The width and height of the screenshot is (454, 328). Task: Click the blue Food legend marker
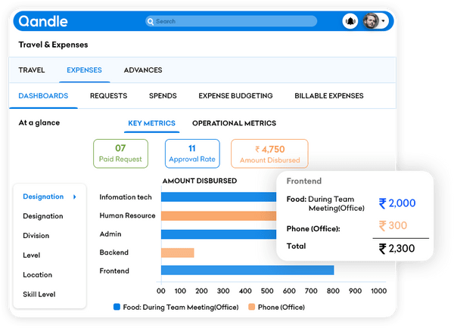(x=117, y=307)
